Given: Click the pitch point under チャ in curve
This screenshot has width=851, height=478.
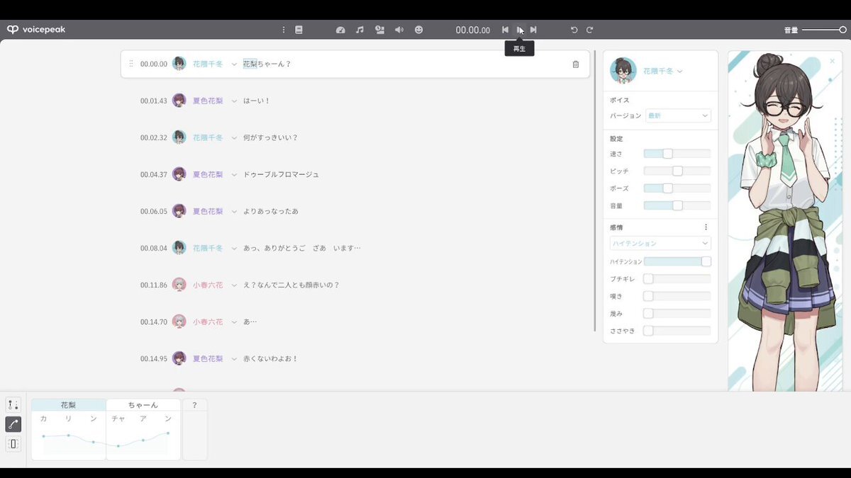Looking at the screenshot, I should pyautogui.click(x=118, y=446).
